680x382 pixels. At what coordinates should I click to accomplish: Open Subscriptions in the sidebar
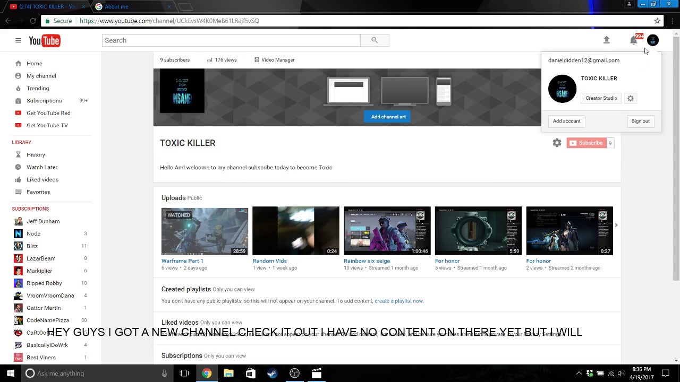coord(44,101)
